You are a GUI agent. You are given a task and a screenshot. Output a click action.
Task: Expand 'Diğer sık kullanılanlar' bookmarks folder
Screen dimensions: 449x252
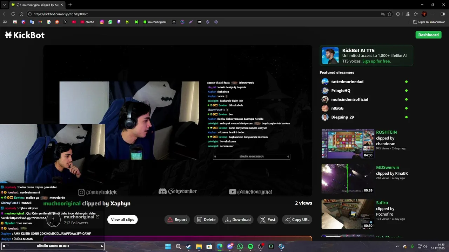pyautogui.click(x=429, y=22)
